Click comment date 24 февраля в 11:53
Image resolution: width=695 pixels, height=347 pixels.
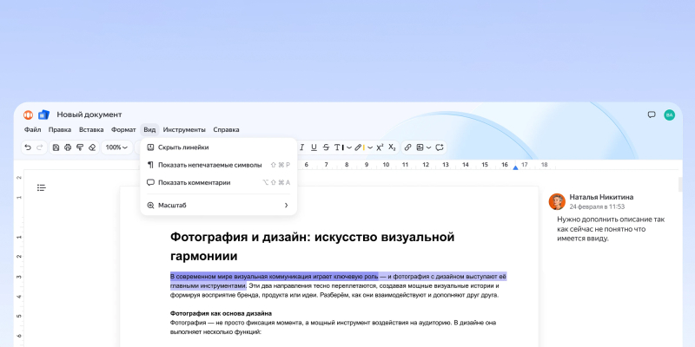[597, 206]
